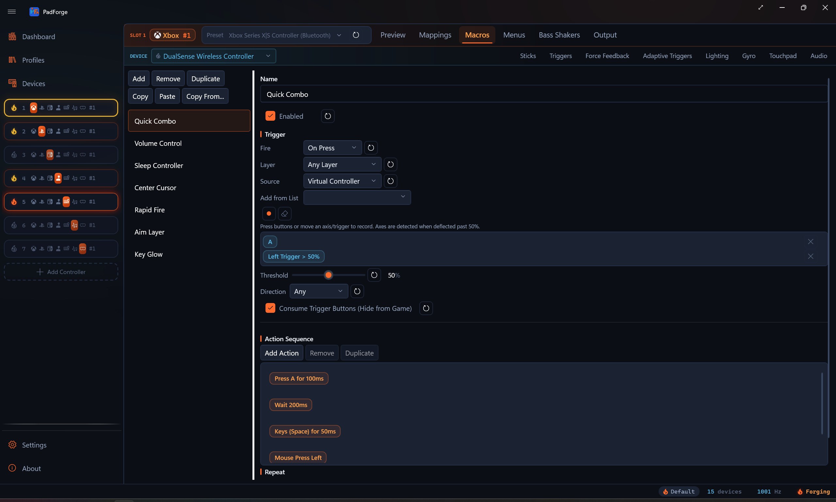The image size is (836, 502).
Task: Expand the Layer dropdown set to Any Layer
Action: pos(342,164)
